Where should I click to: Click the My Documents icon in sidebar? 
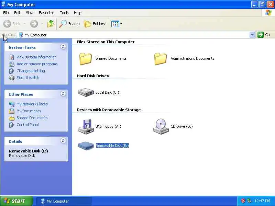pos(12,111)
